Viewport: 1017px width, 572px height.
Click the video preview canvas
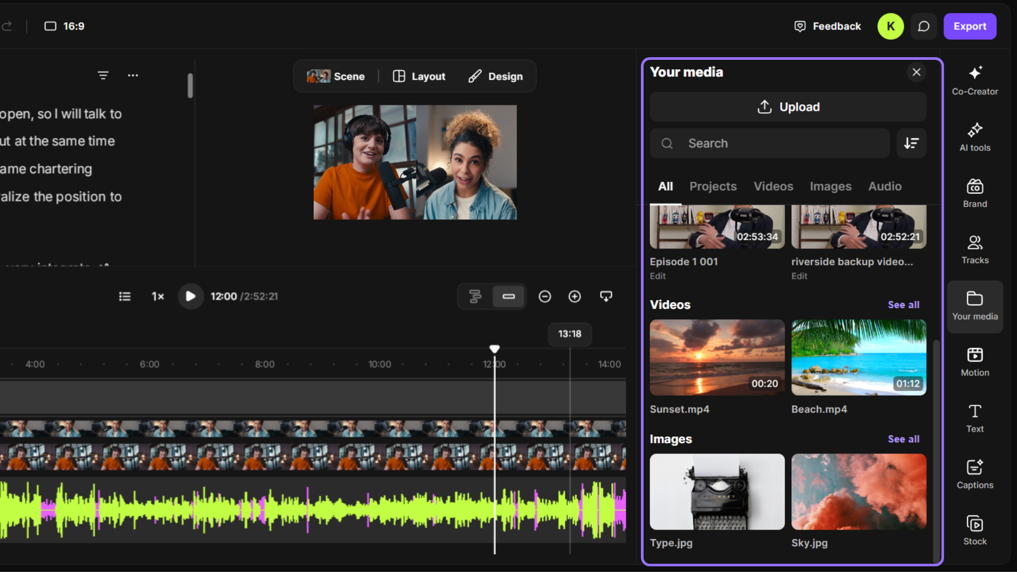(x=415, y=162)
